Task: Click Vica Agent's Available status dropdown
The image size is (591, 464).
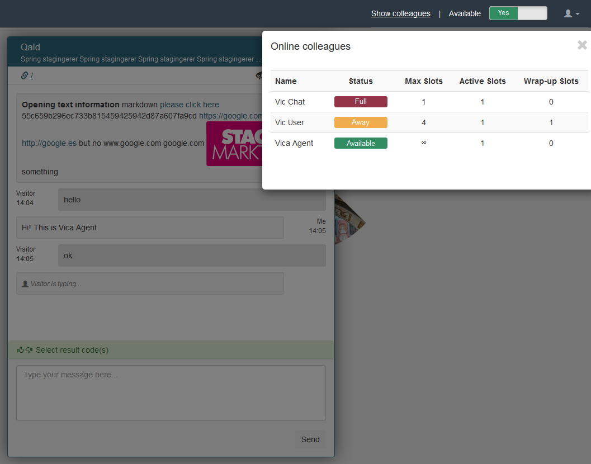Action: coord(361,143)
